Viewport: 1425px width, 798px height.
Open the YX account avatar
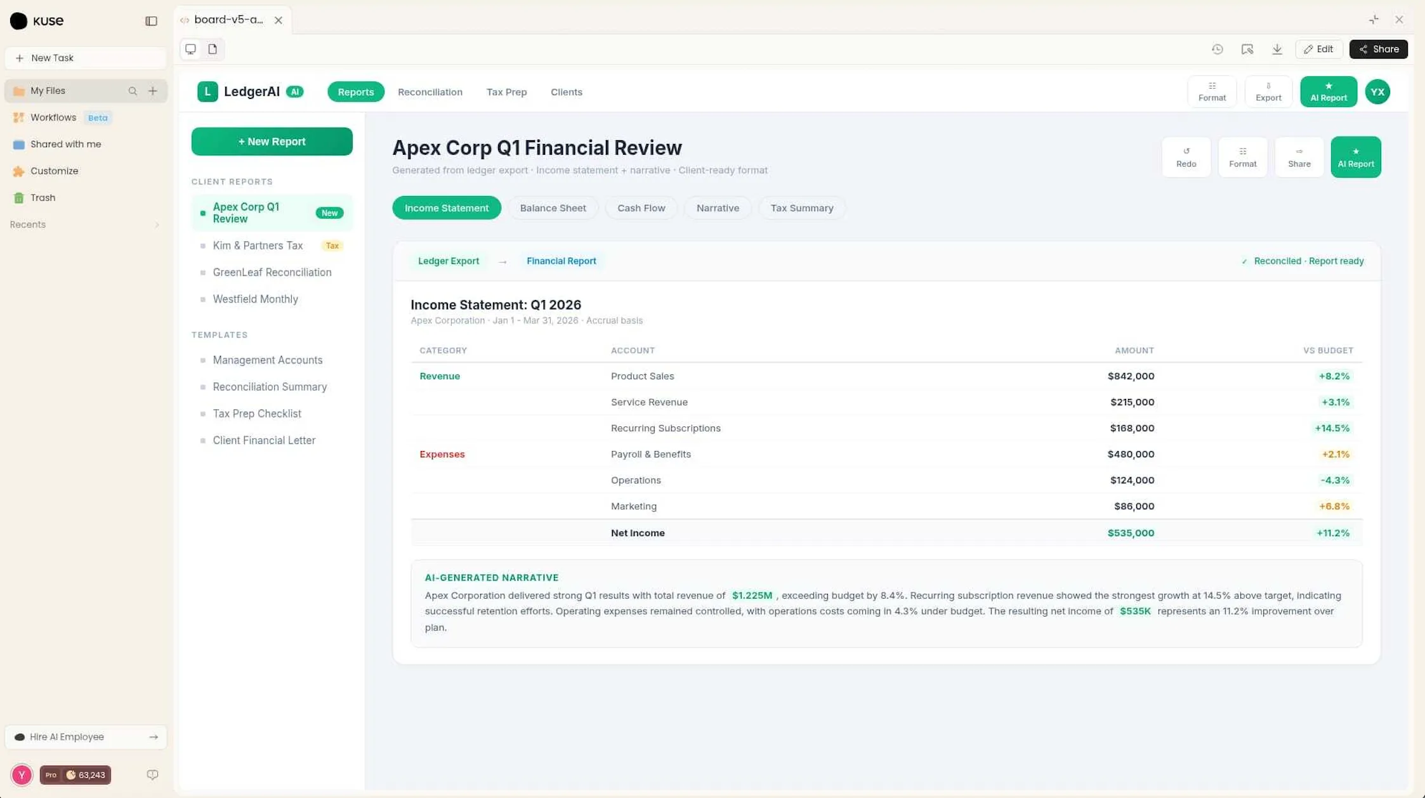click(x=1377, y=92)
